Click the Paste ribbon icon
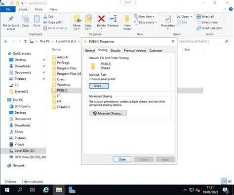Screen dimensions: 234x195 tap(37, 19)
